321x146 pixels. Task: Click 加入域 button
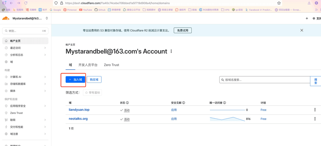pyautogui.click(x=75, y=80)
